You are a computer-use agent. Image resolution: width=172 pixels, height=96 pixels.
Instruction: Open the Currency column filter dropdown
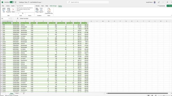(37, 23)
